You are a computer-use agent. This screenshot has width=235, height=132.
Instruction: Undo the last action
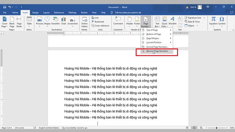pyautogui.click(x=10, y=7)
